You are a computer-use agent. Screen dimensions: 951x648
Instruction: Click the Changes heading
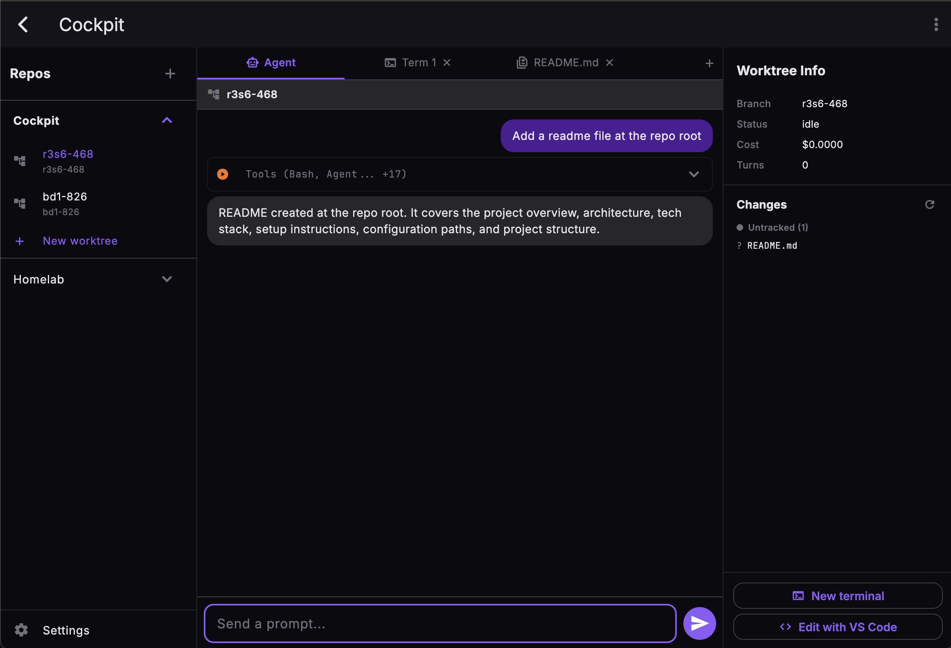[762, 205]
